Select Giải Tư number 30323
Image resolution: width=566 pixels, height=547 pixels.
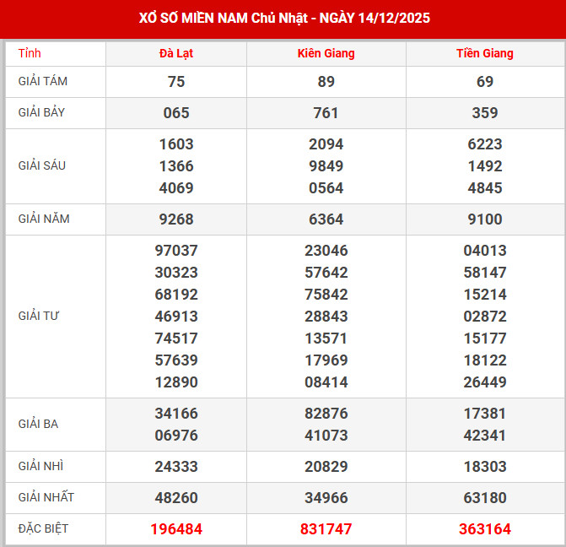click(x=176, y=273)
